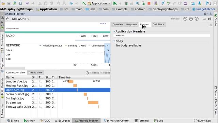Switch to Thread View tab

click(x=35, y=72)
